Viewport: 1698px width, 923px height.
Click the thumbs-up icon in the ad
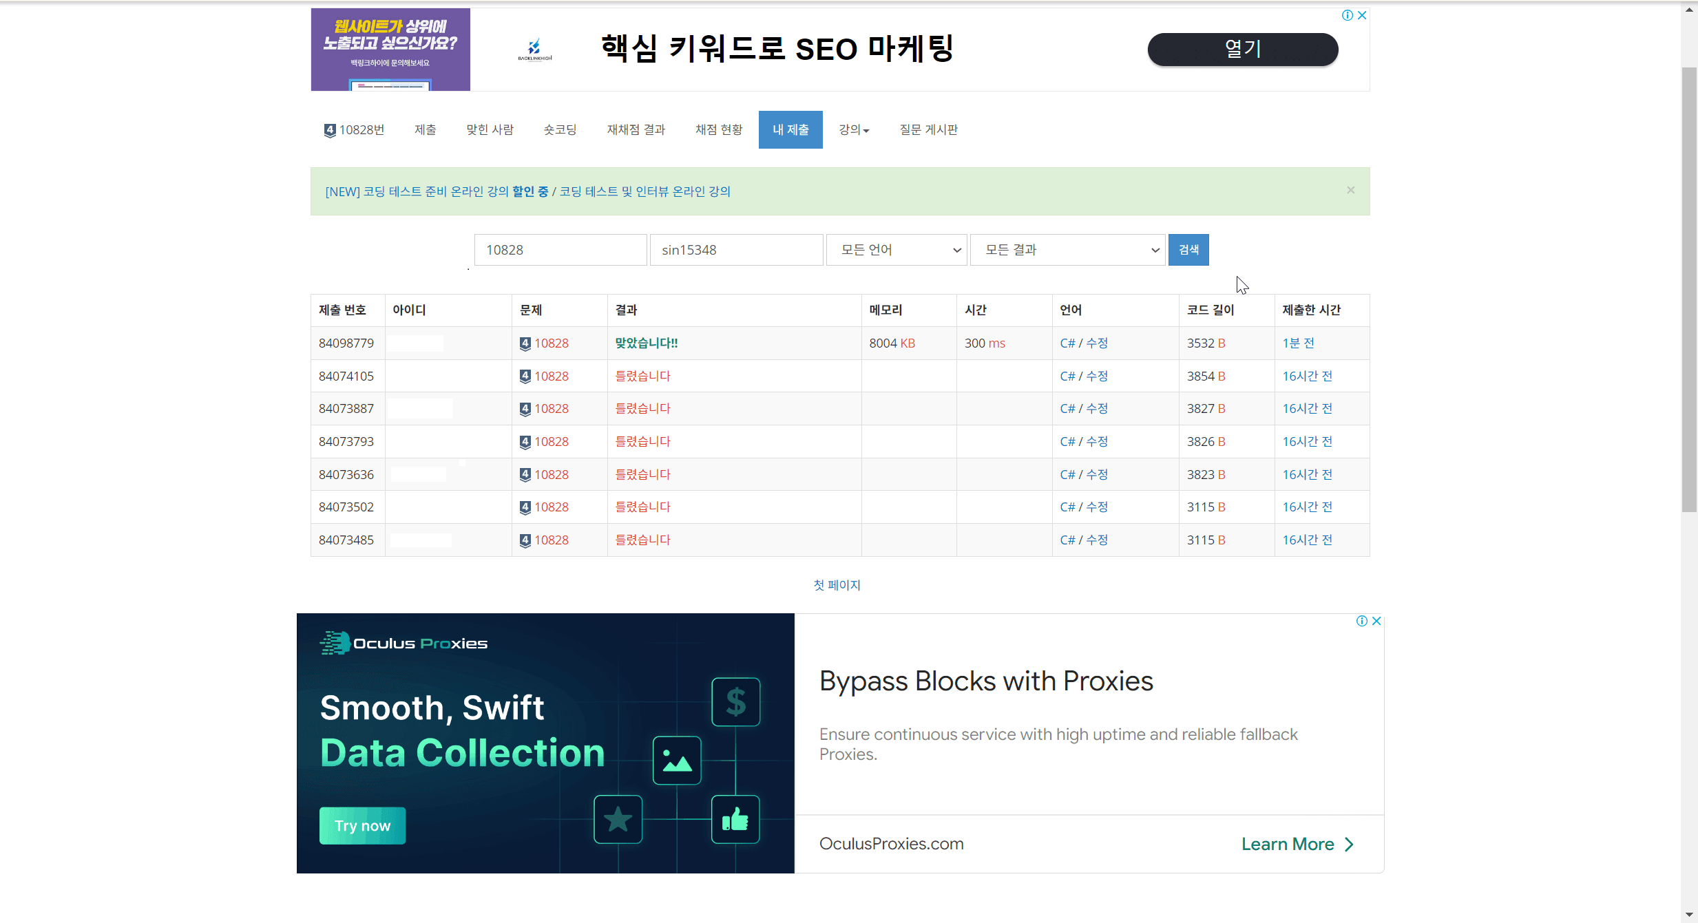tap(735, 820)
